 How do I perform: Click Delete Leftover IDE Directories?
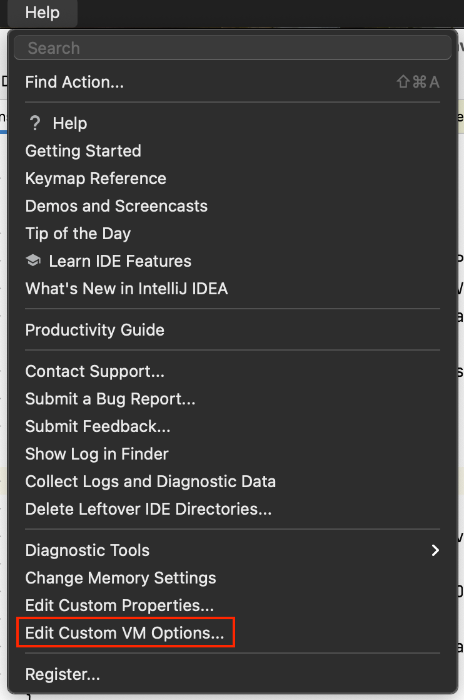point(149,509)
